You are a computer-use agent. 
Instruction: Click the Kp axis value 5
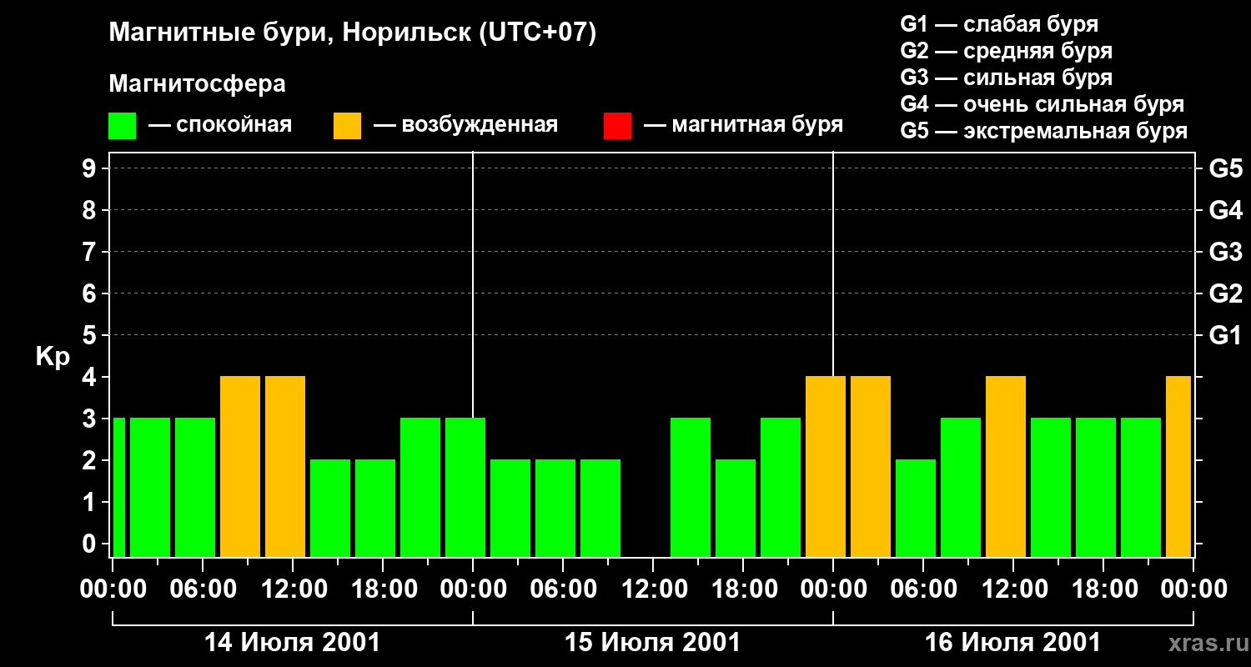tap(90, 336)
